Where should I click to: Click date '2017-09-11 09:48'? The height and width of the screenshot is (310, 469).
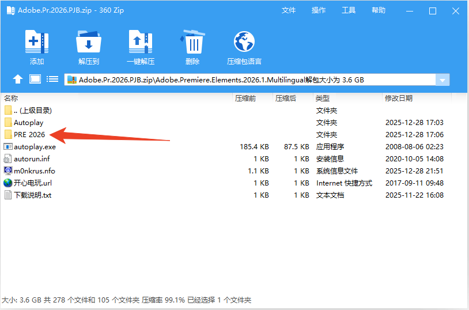414,183
